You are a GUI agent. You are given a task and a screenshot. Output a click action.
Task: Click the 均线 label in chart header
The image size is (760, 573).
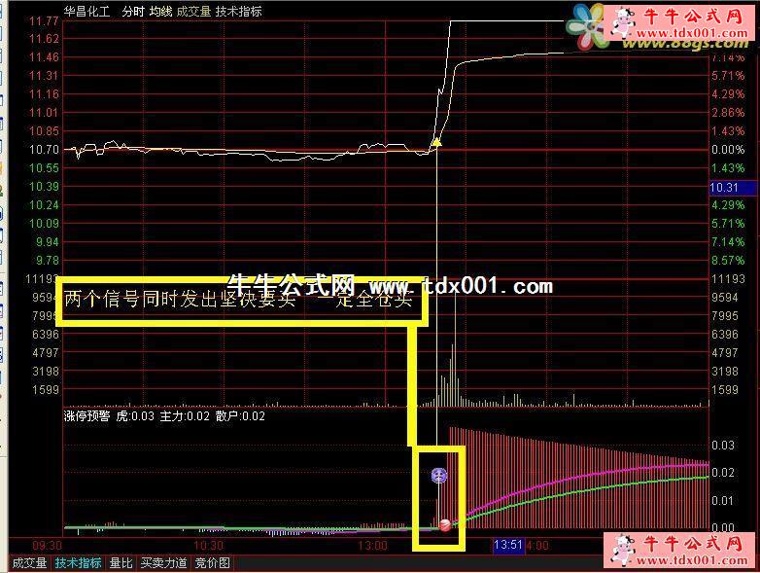[160, 12]
